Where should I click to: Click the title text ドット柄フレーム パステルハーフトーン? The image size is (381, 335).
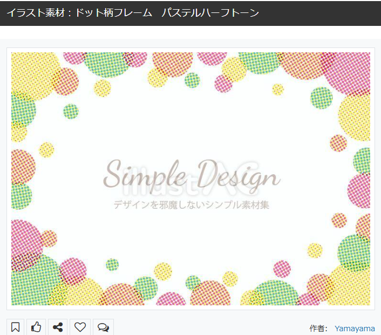pyautogui.click(x=167, y=12)
